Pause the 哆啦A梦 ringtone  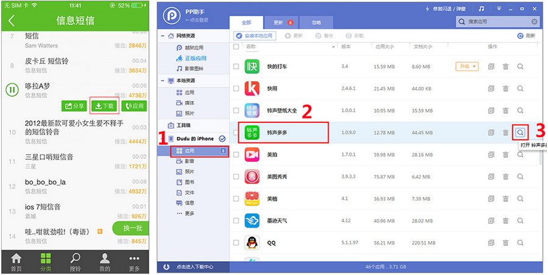tap(12, 91)
